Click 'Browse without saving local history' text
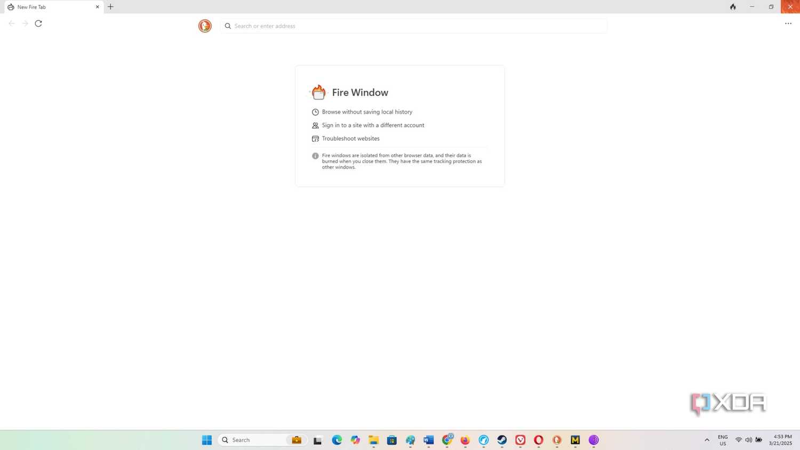The width and height of the screenshot is (800, 450). coord(367,112)
